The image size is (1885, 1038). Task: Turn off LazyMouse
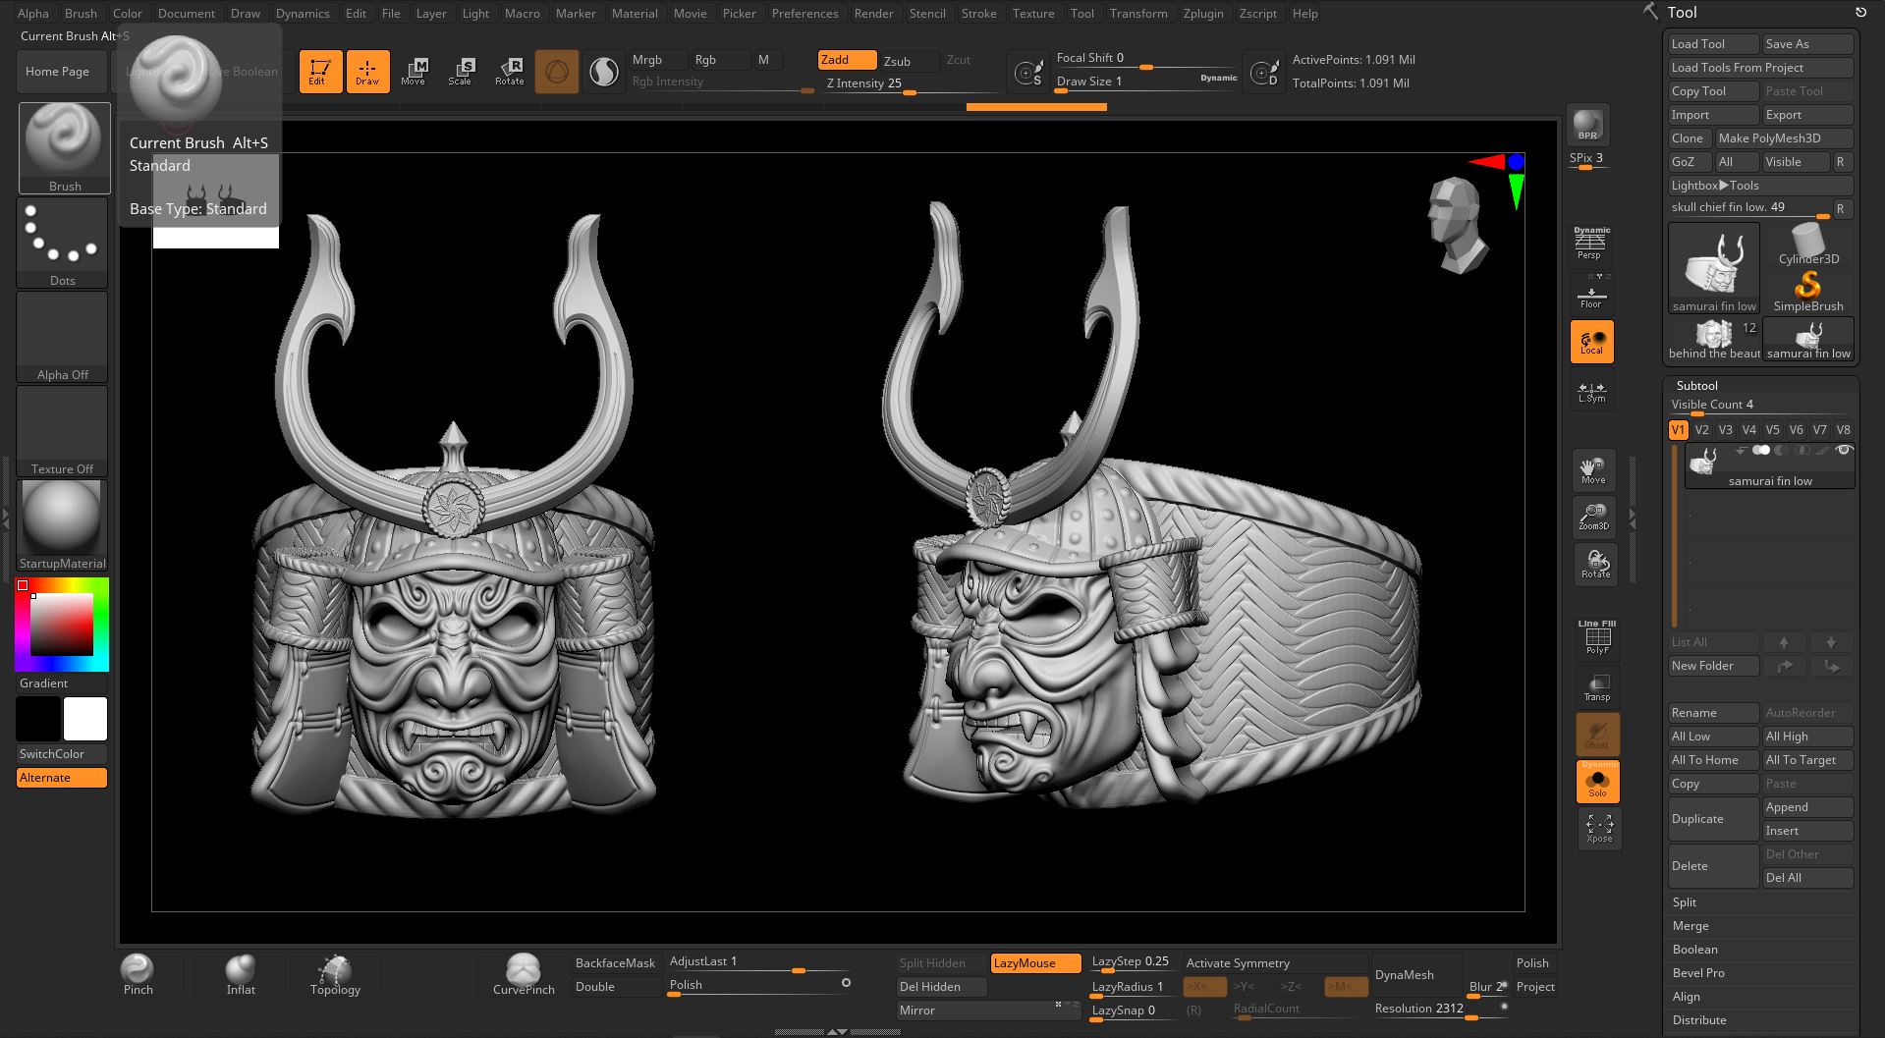pos(1035,963)
